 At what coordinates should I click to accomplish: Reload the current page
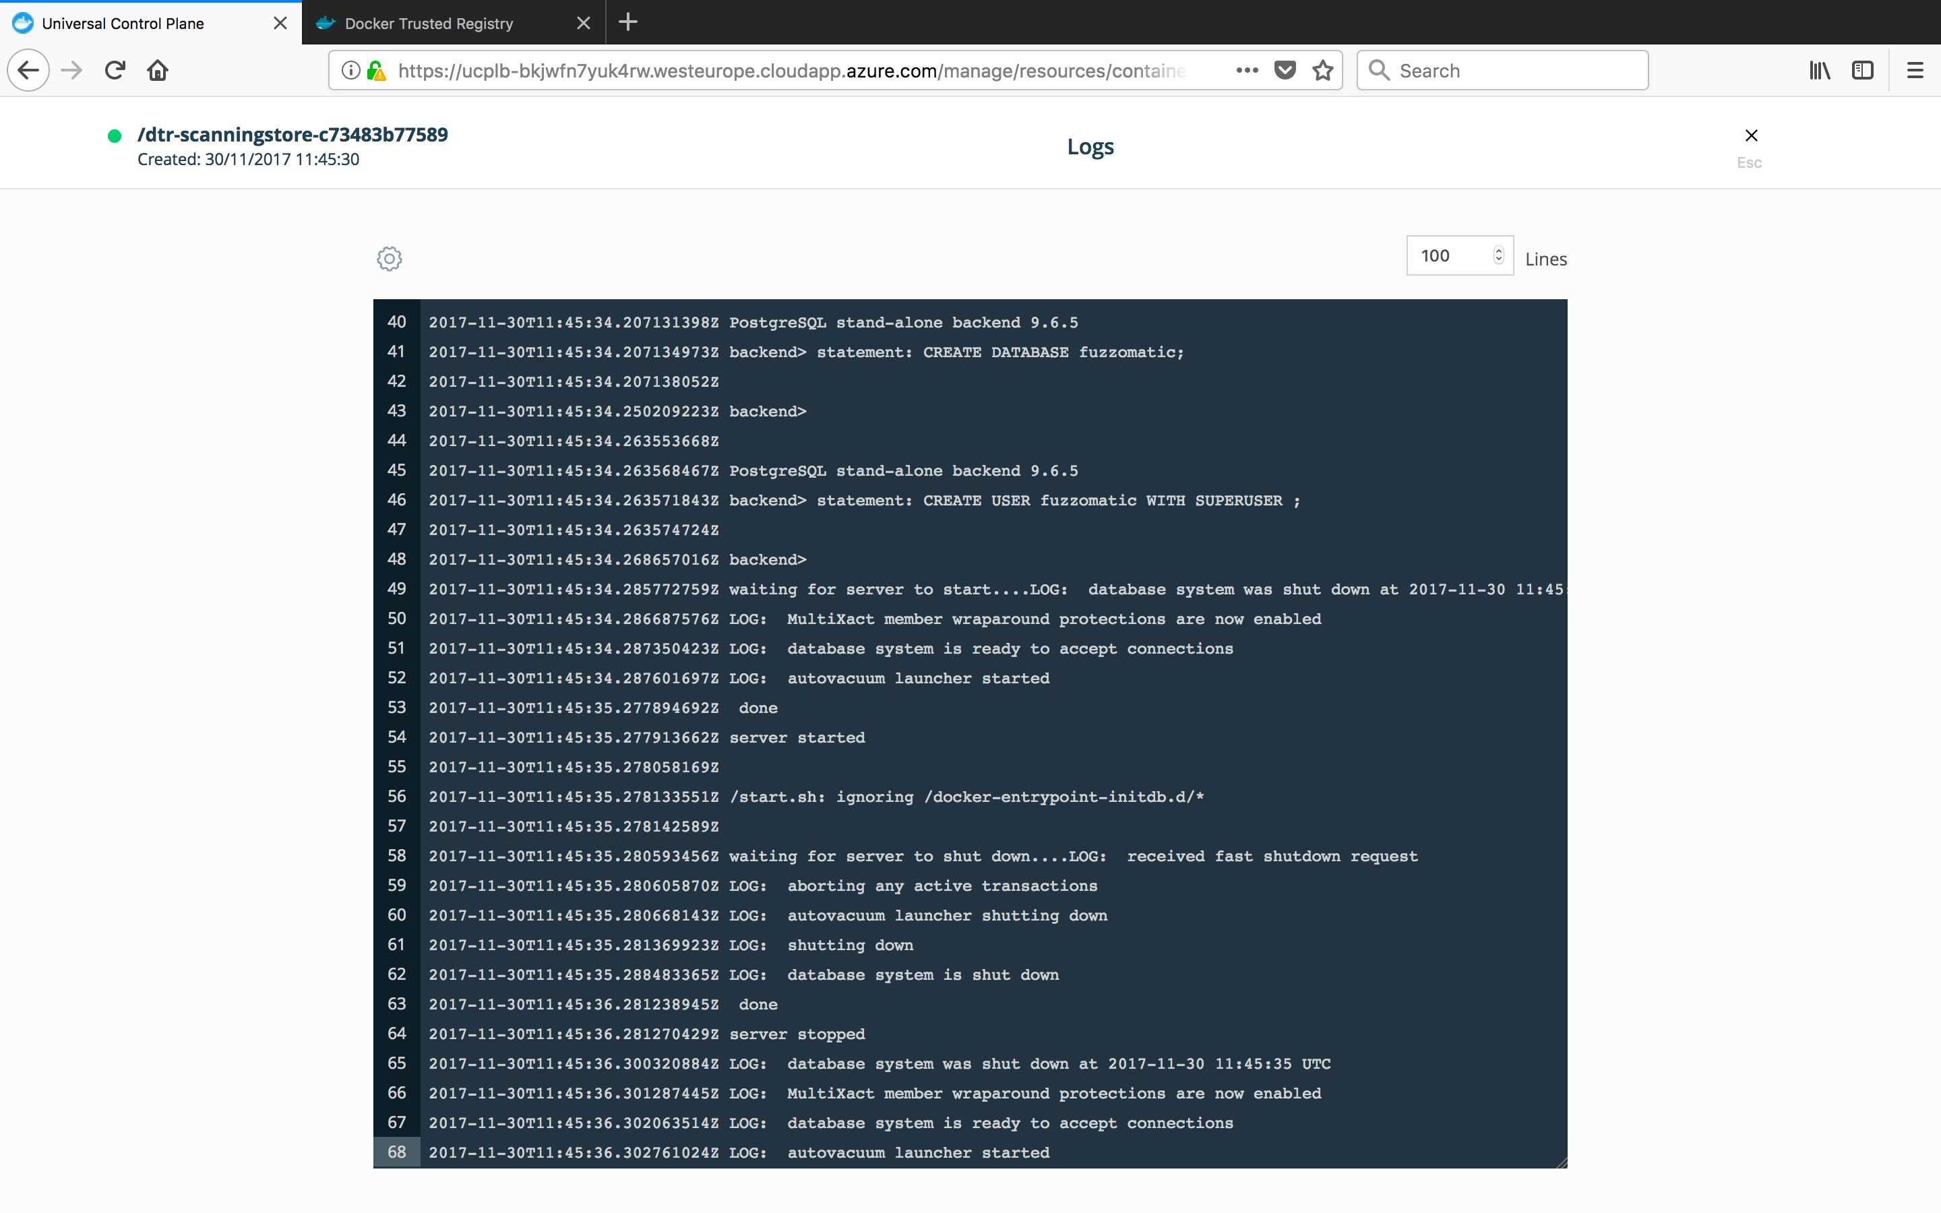click(x=115, y=70)
